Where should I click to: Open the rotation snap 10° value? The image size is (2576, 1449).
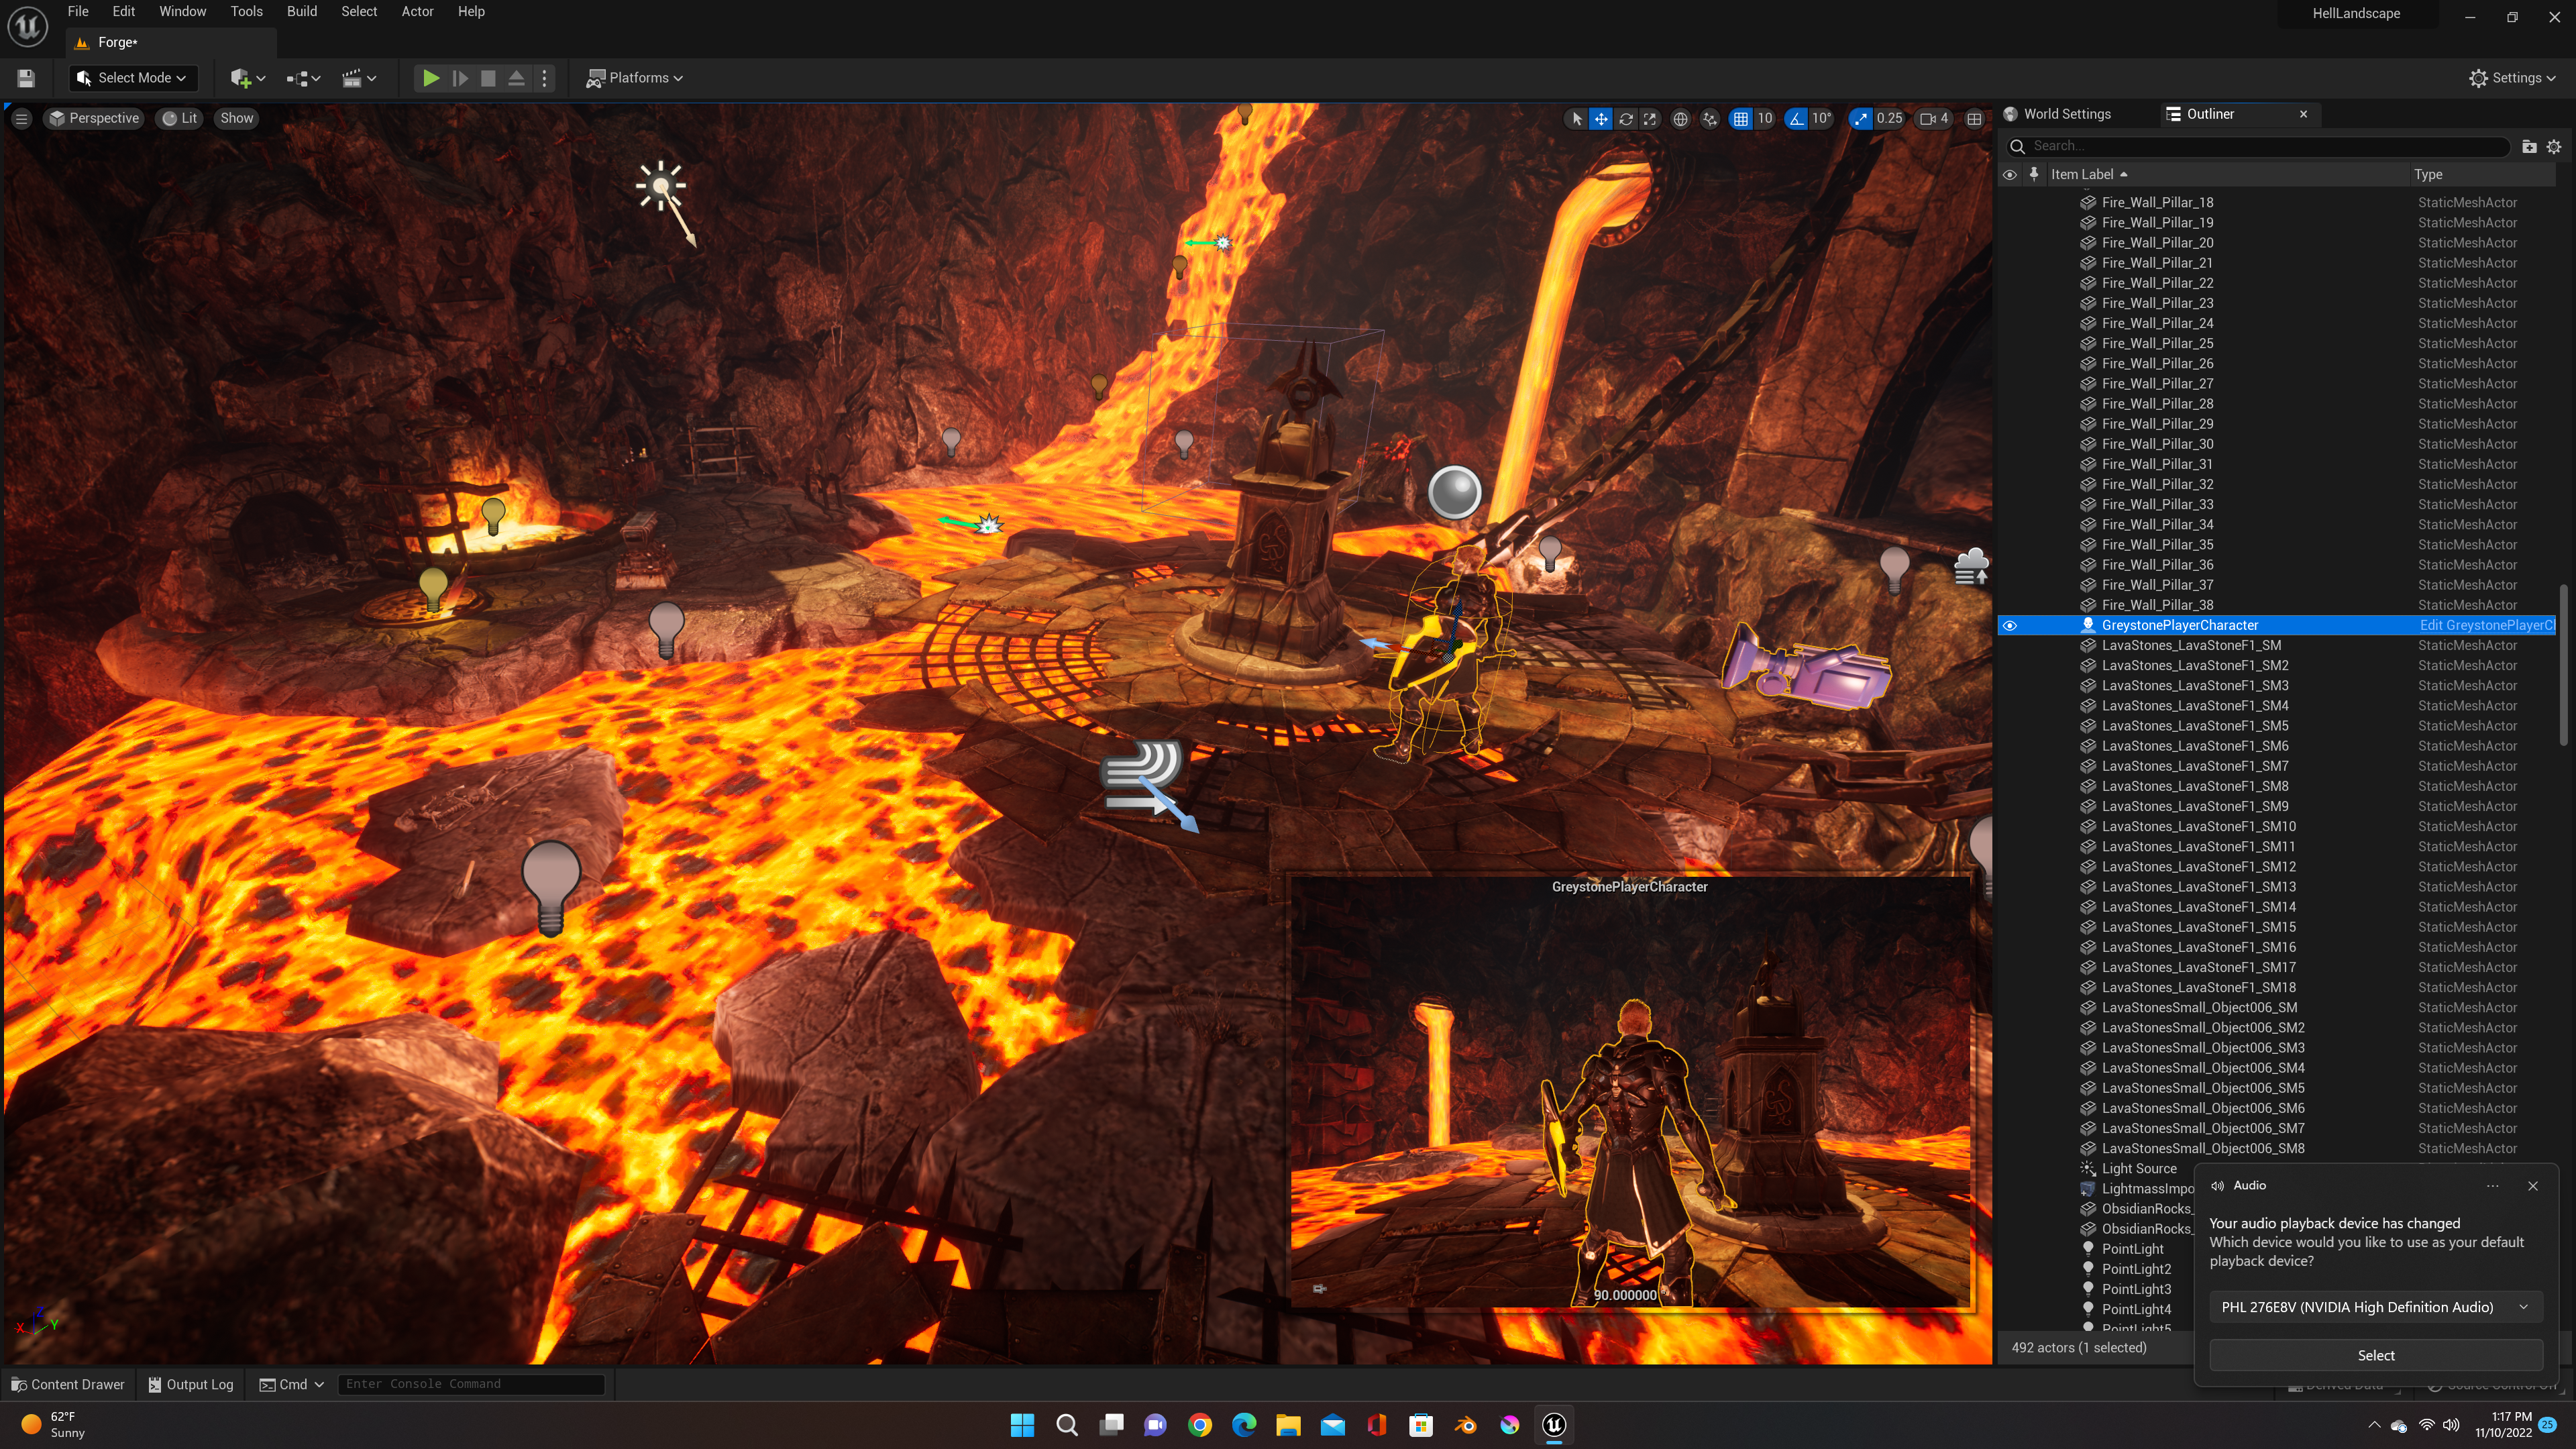(1822, 119)
